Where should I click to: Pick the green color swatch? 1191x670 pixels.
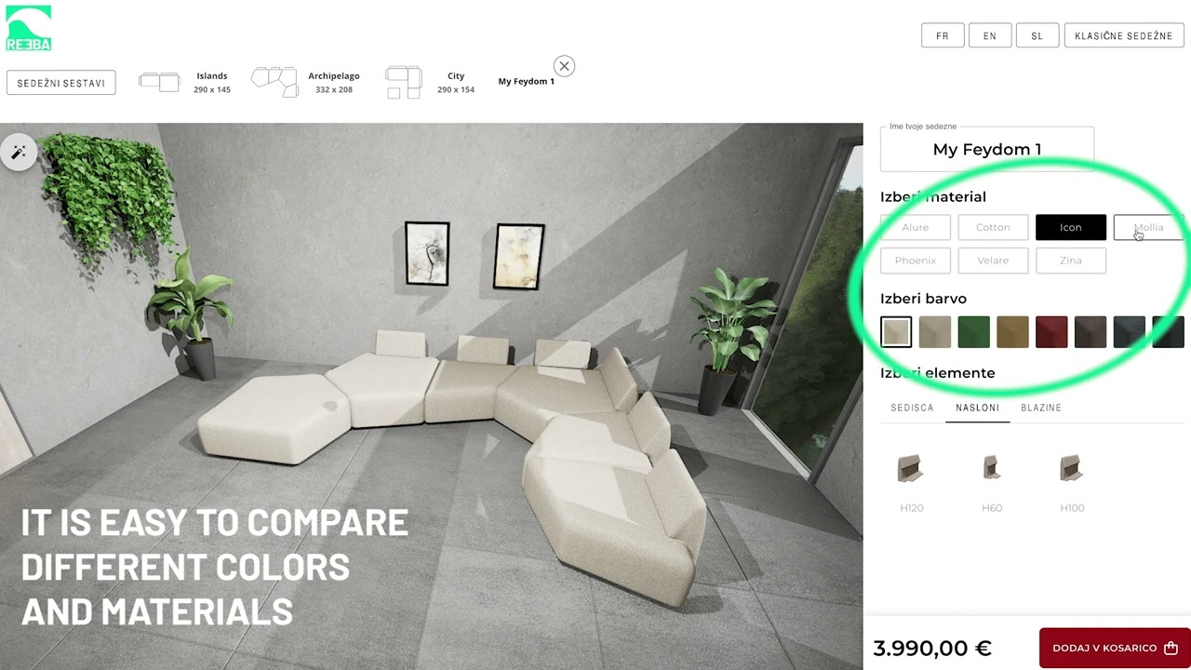coord(974,332)
